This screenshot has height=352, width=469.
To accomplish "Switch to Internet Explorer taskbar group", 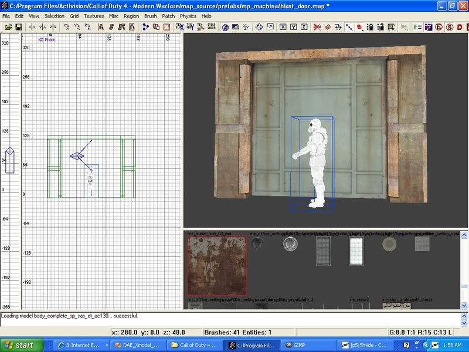I will click(x=82, y=346).
